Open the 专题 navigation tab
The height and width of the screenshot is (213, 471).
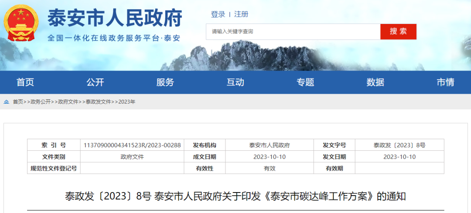[305, 82]
